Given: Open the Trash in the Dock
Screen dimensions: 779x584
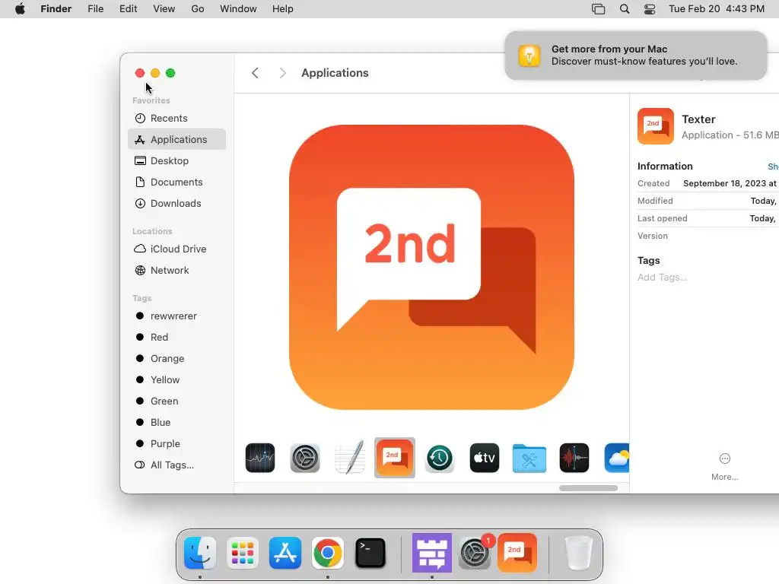Looking at the screenshot, I should point(578,553).
